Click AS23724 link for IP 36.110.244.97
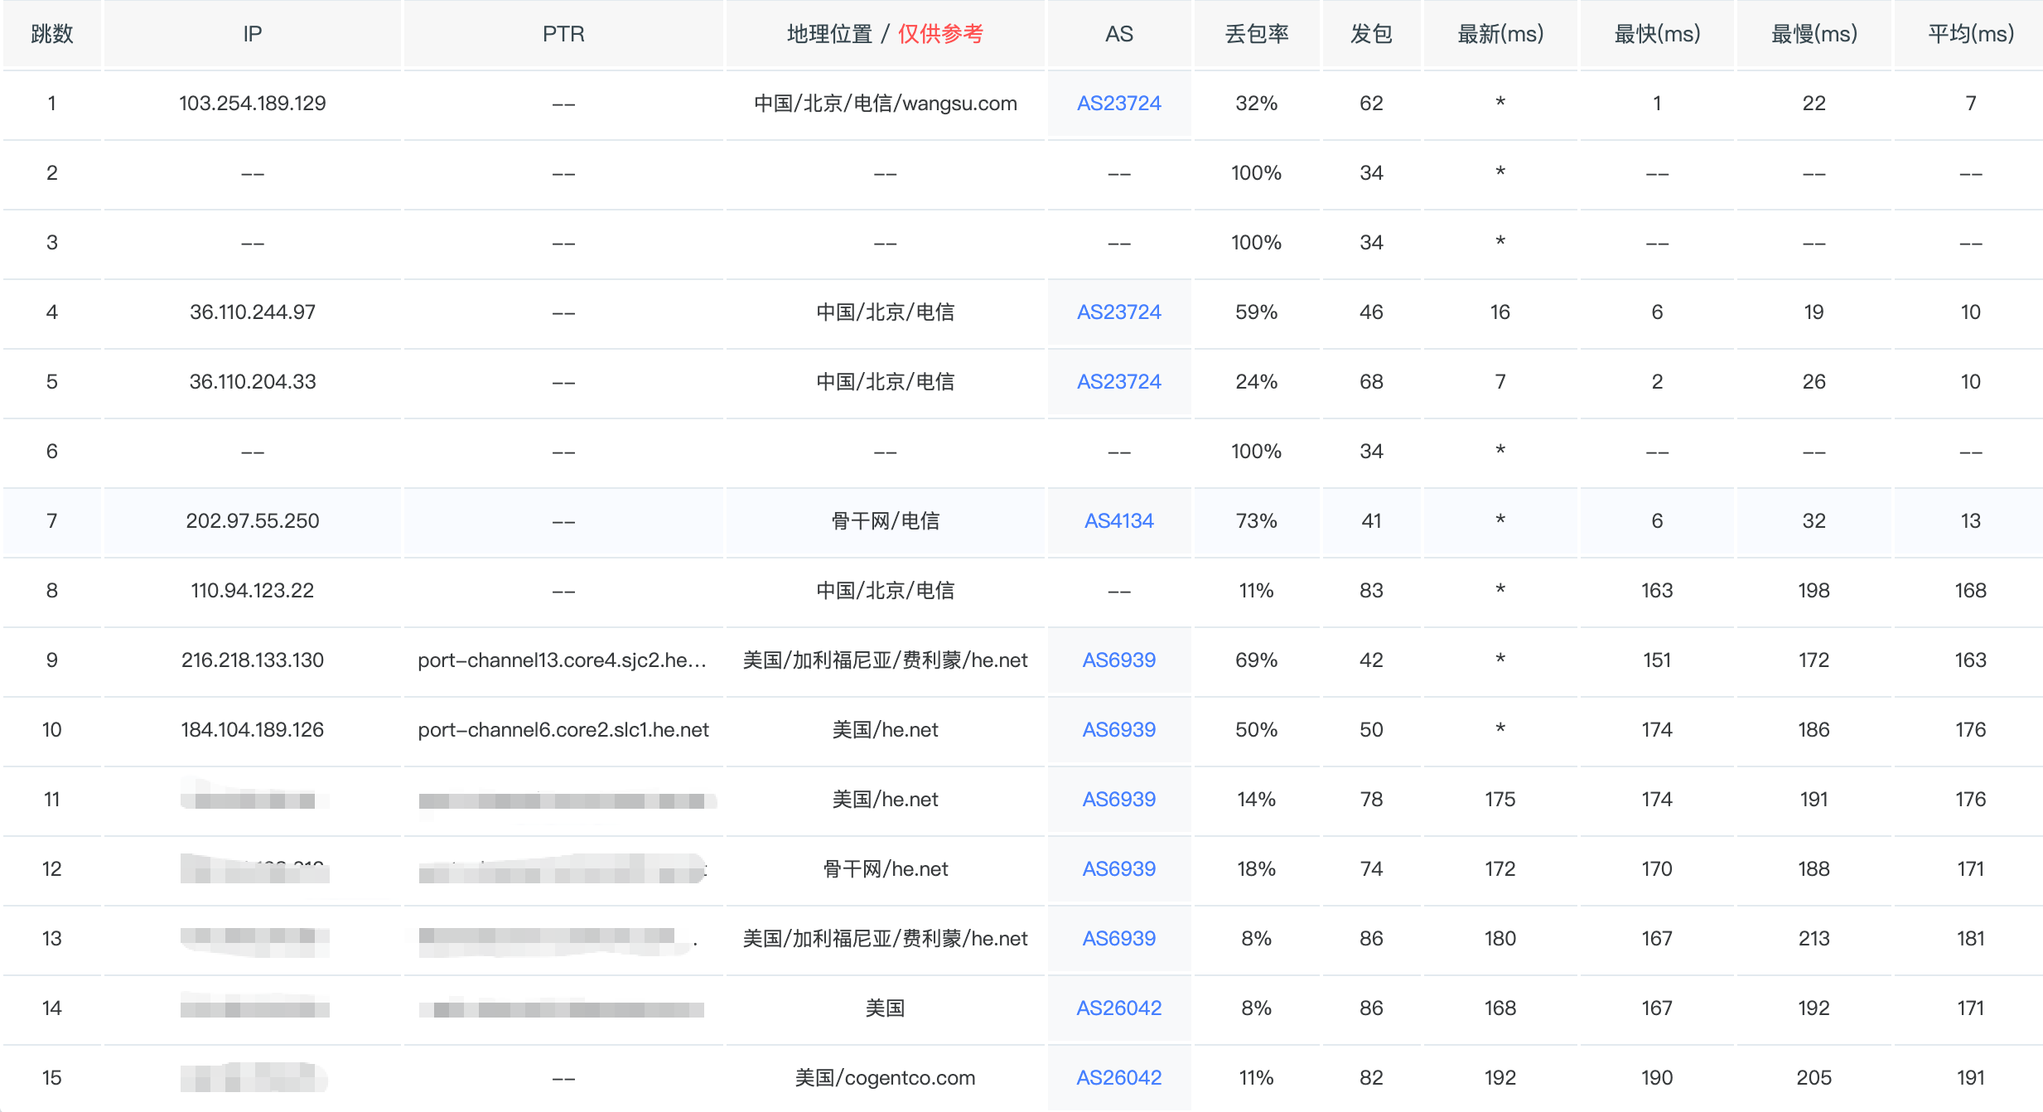This screenshot has width=2043, height=1112. pyautogui.click(x=1118, y=312)
